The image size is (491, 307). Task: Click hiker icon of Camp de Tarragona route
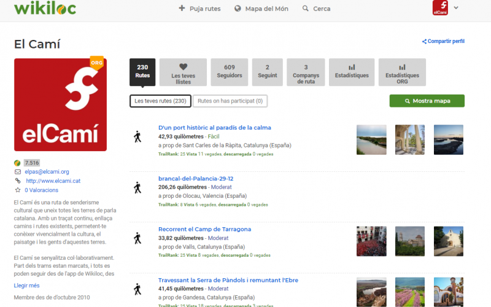click(x=137, y=238)
